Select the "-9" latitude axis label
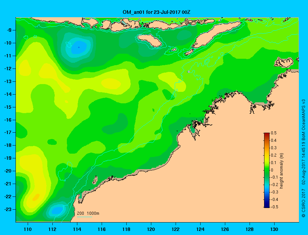Viewport: 308px width, 235px height. tap(9, 30)
